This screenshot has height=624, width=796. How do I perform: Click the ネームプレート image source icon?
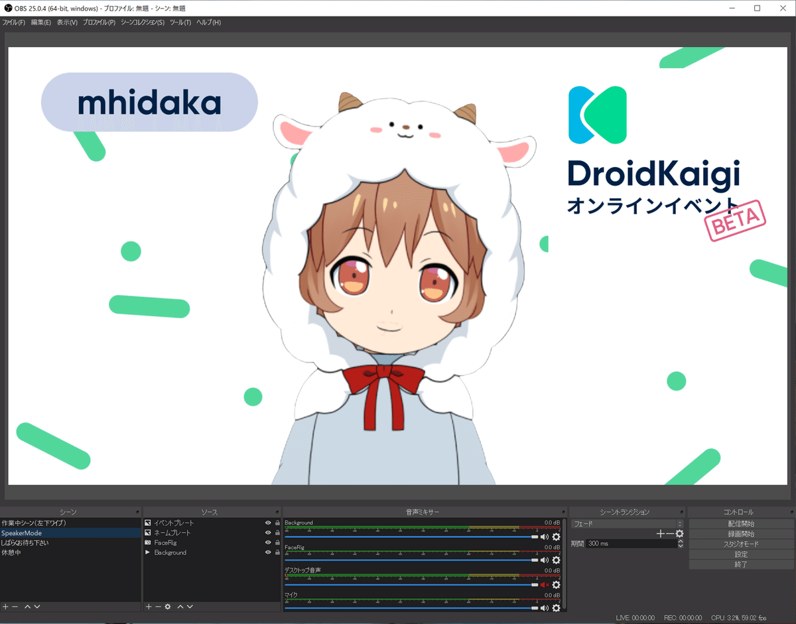[148, 532]
